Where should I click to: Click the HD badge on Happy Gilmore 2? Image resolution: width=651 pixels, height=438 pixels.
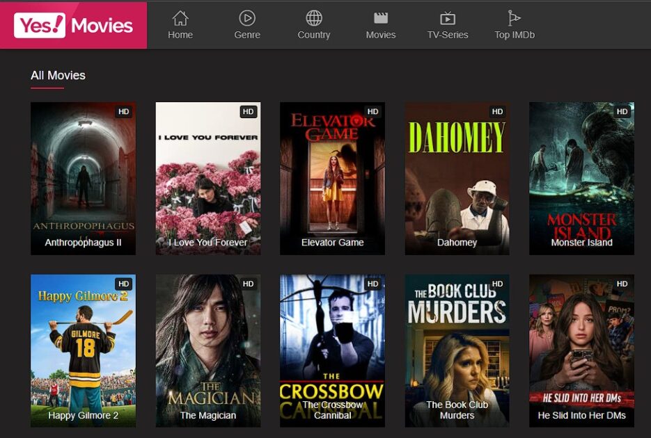[124, 284]
